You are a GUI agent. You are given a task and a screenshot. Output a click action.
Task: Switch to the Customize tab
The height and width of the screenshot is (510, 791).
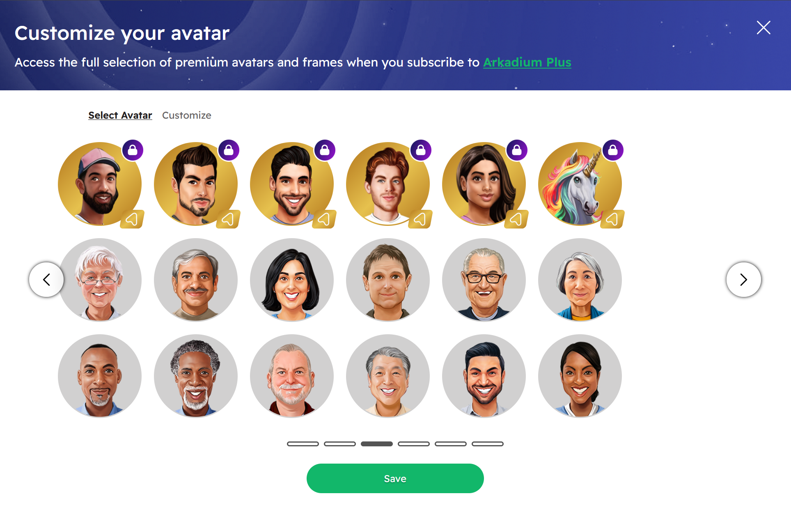[187, 115]
